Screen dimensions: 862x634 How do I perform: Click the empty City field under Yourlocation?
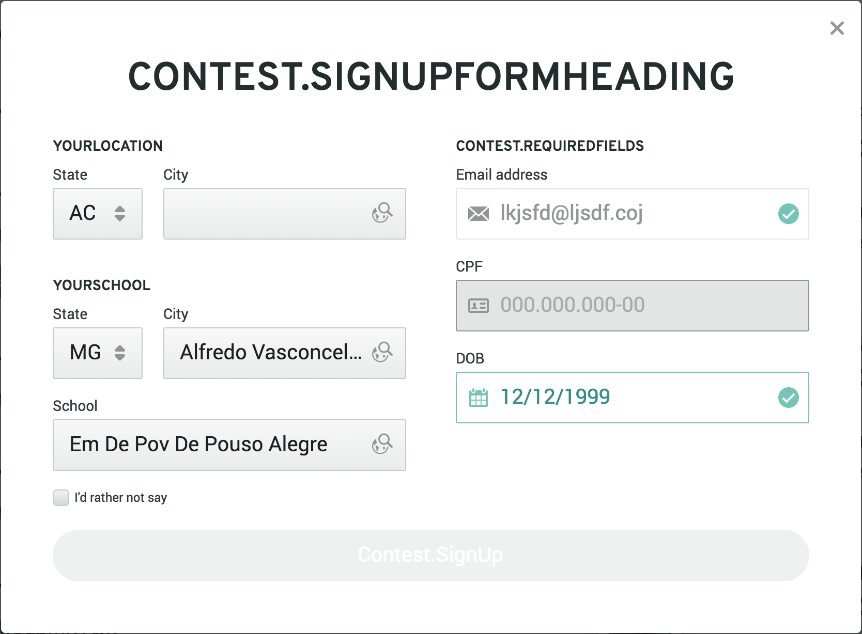pyautogui.click(x=269, y=214)
